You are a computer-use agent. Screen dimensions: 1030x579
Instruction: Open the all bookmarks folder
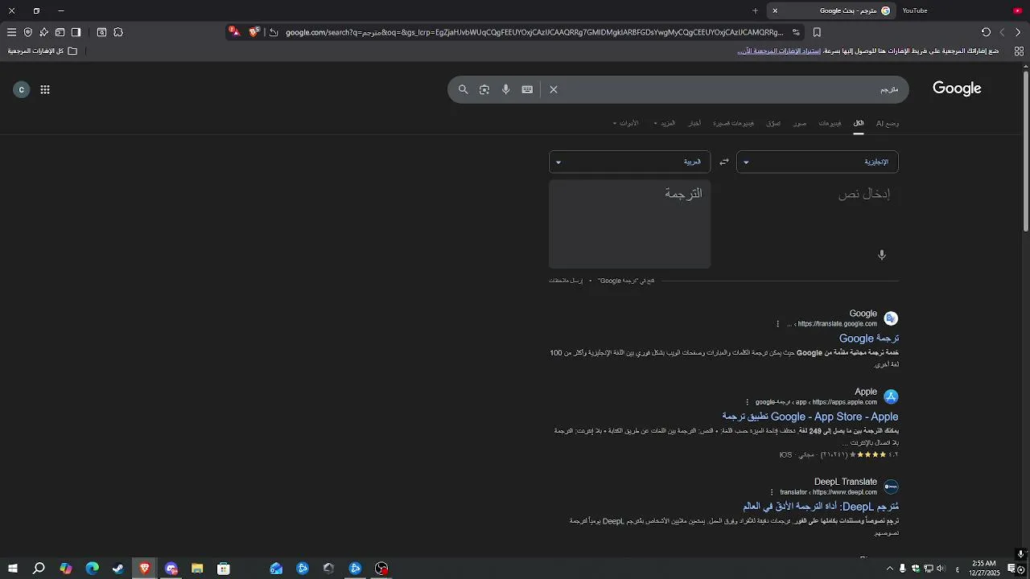pyautogui.click(x=43, y=51)
